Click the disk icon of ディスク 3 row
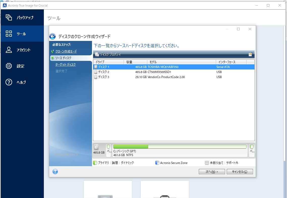Screen dimensions: 287x198 (96, 77)
